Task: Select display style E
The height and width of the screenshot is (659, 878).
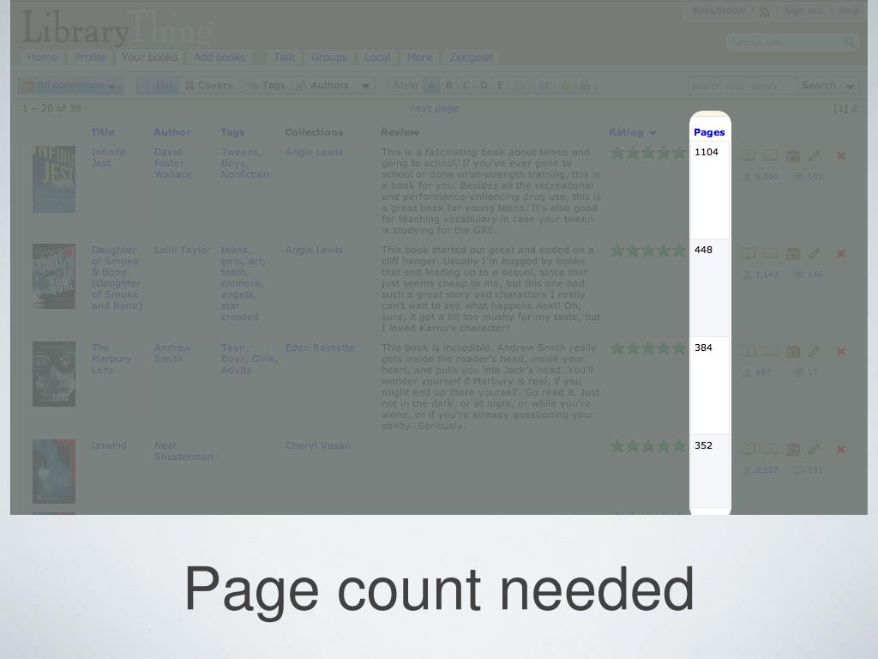Action: (x=500, y=86)
